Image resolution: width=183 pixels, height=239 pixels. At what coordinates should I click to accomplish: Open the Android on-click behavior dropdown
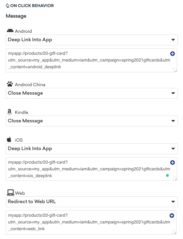pyautogui.click(x=92, y=40)
